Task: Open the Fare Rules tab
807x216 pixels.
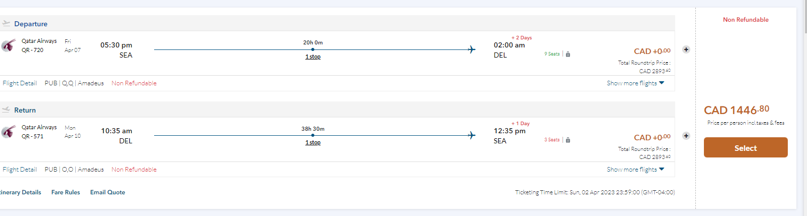Action: point(66,192)
